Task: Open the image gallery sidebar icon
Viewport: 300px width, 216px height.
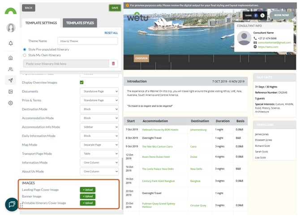Action: point(11,92)
